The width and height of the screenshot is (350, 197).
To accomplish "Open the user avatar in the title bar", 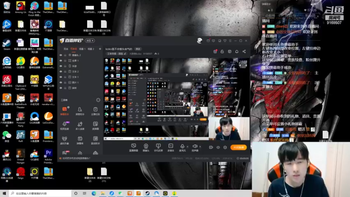I will pos(199,40).
